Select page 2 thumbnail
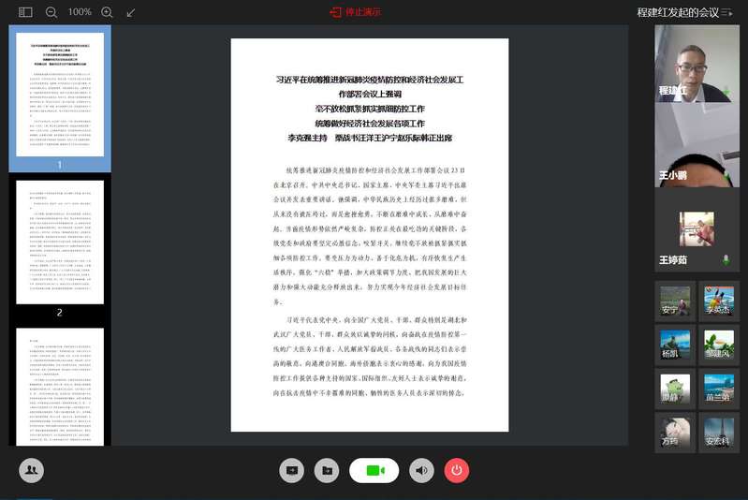 (x=60, y=243)
